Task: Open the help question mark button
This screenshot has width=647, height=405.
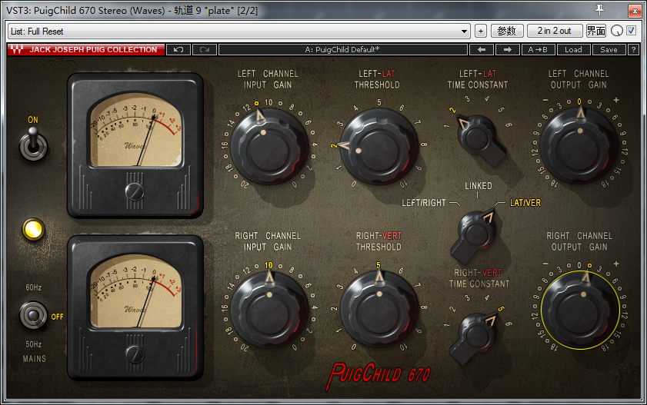Action: point(633,49)
